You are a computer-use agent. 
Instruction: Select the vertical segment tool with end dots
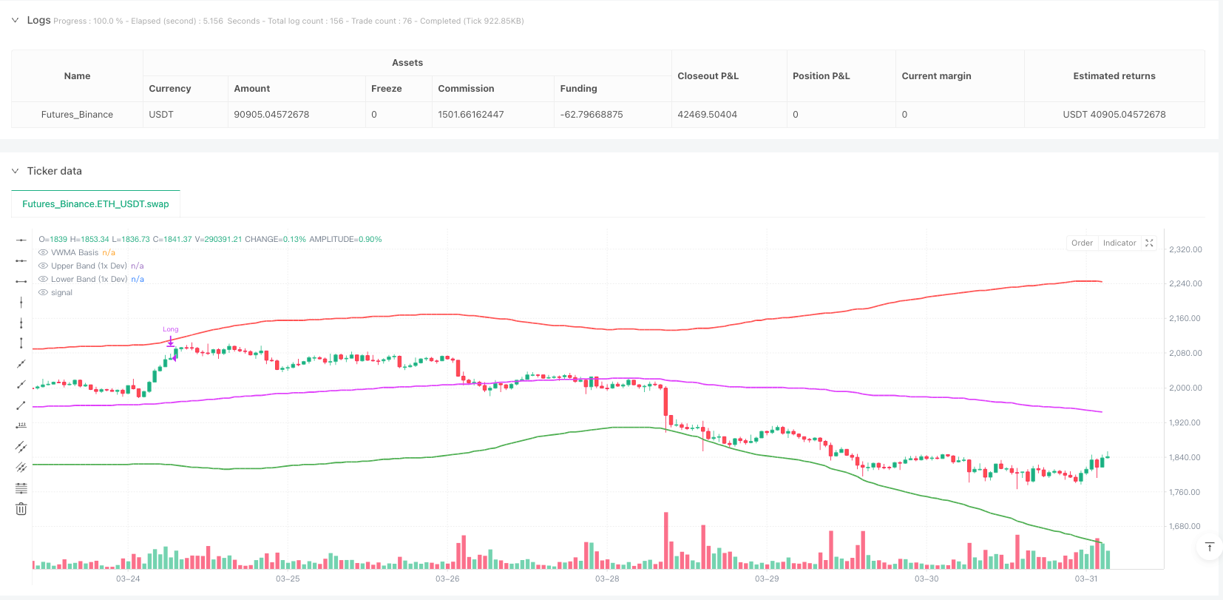21,343
